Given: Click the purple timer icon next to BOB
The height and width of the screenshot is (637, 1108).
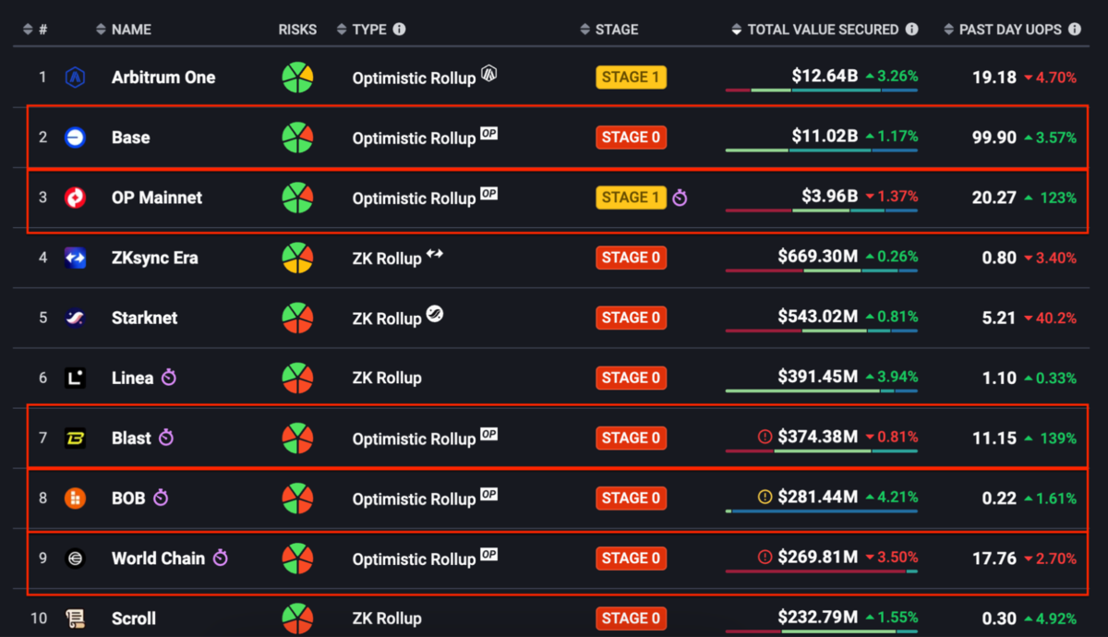Looking at the screenshot, I should [x=161, y=499].
